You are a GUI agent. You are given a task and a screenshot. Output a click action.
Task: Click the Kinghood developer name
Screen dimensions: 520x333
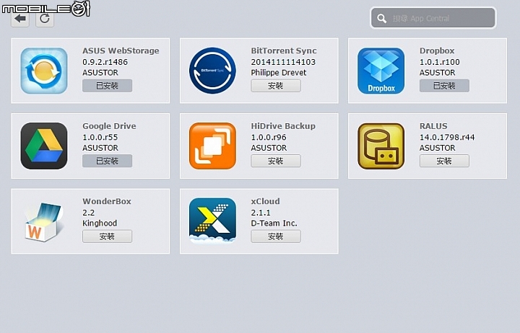tap(100, 223)
